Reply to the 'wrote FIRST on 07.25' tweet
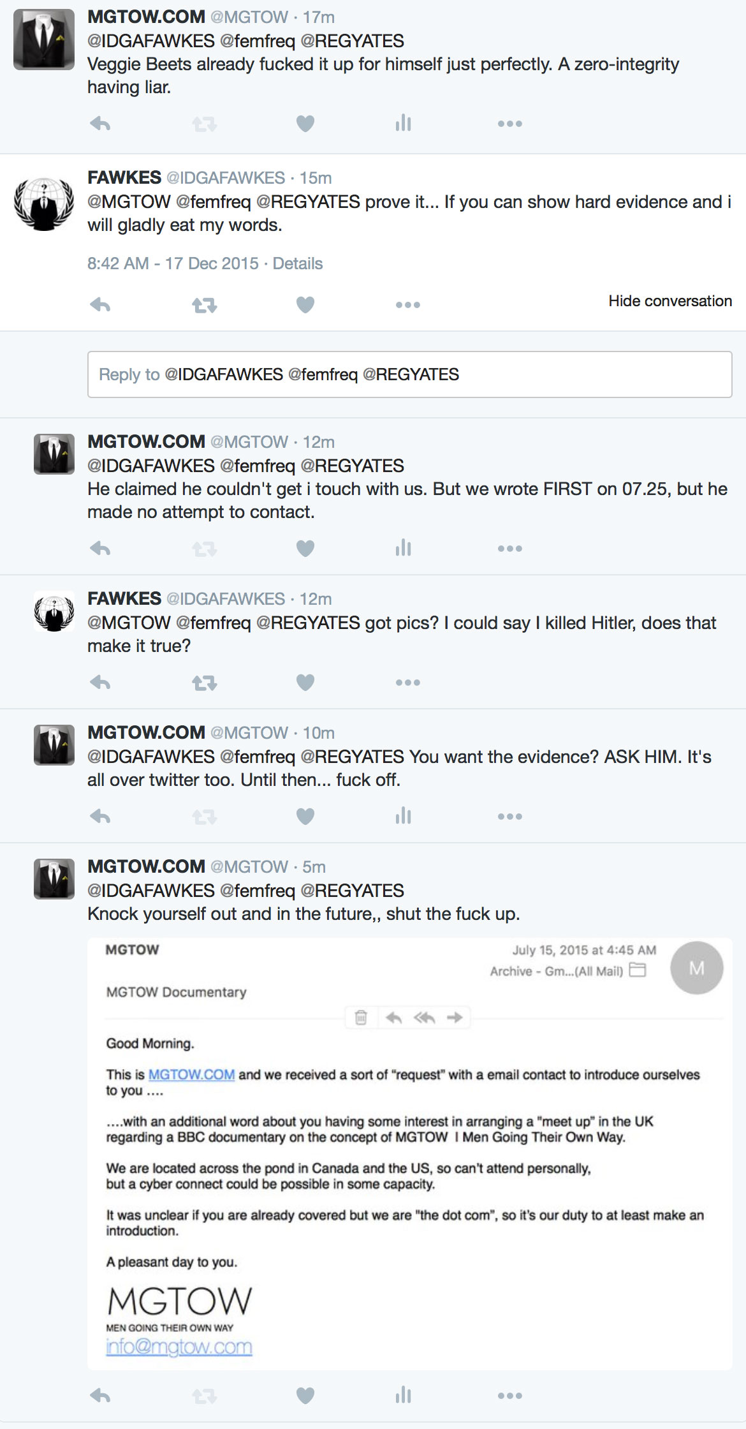The width and height of the screenshot is (746, 1429). point(100,549)
